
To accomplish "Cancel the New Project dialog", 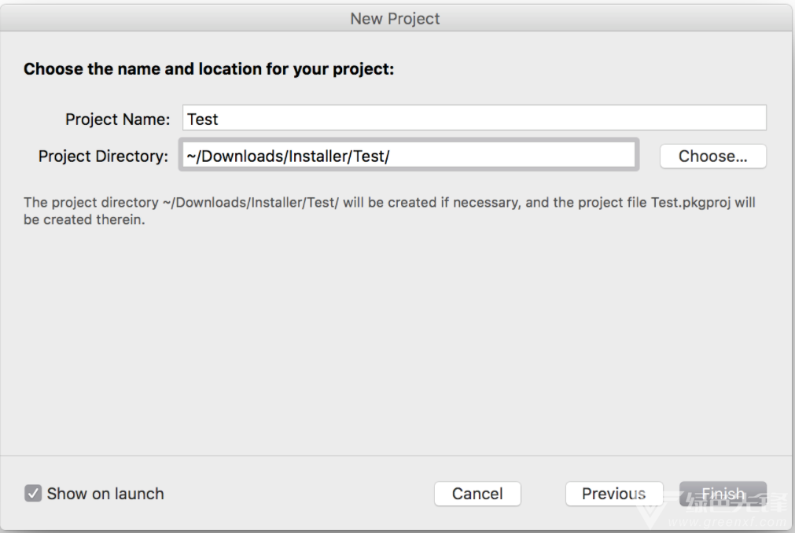I will 477,494.
